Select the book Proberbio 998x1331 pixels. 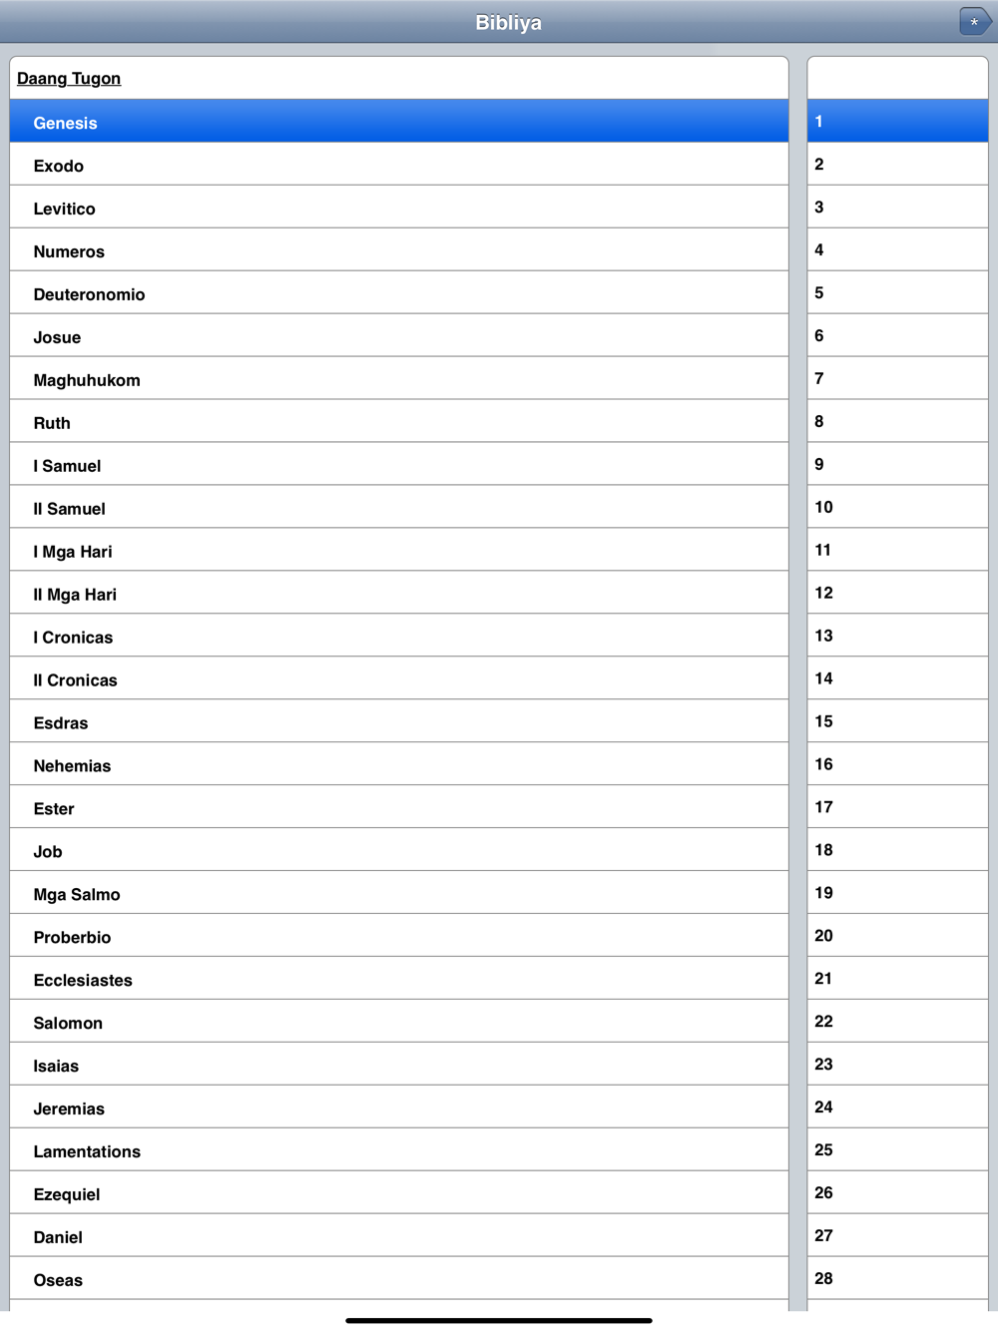[x=399, y=937]
